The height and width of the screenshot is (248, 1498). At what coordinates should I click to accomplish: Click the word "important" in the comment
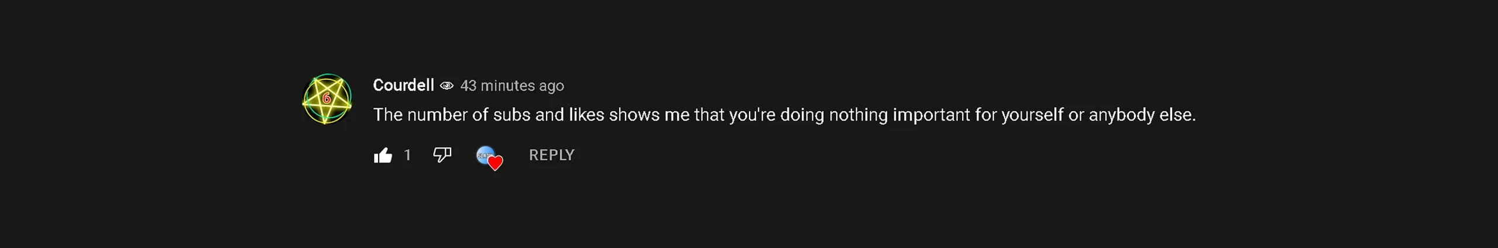[x=930, y=115]
